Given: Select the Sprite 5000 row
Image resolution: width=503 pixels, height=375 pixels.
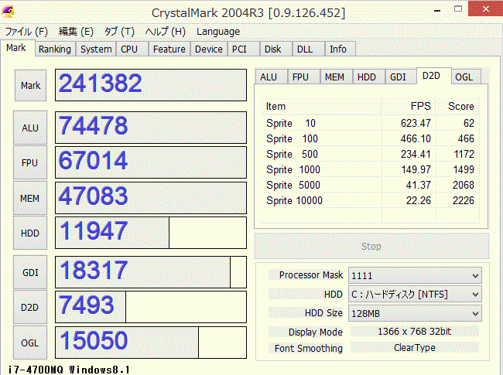Looking at the screenshot, I should (371, 185).
